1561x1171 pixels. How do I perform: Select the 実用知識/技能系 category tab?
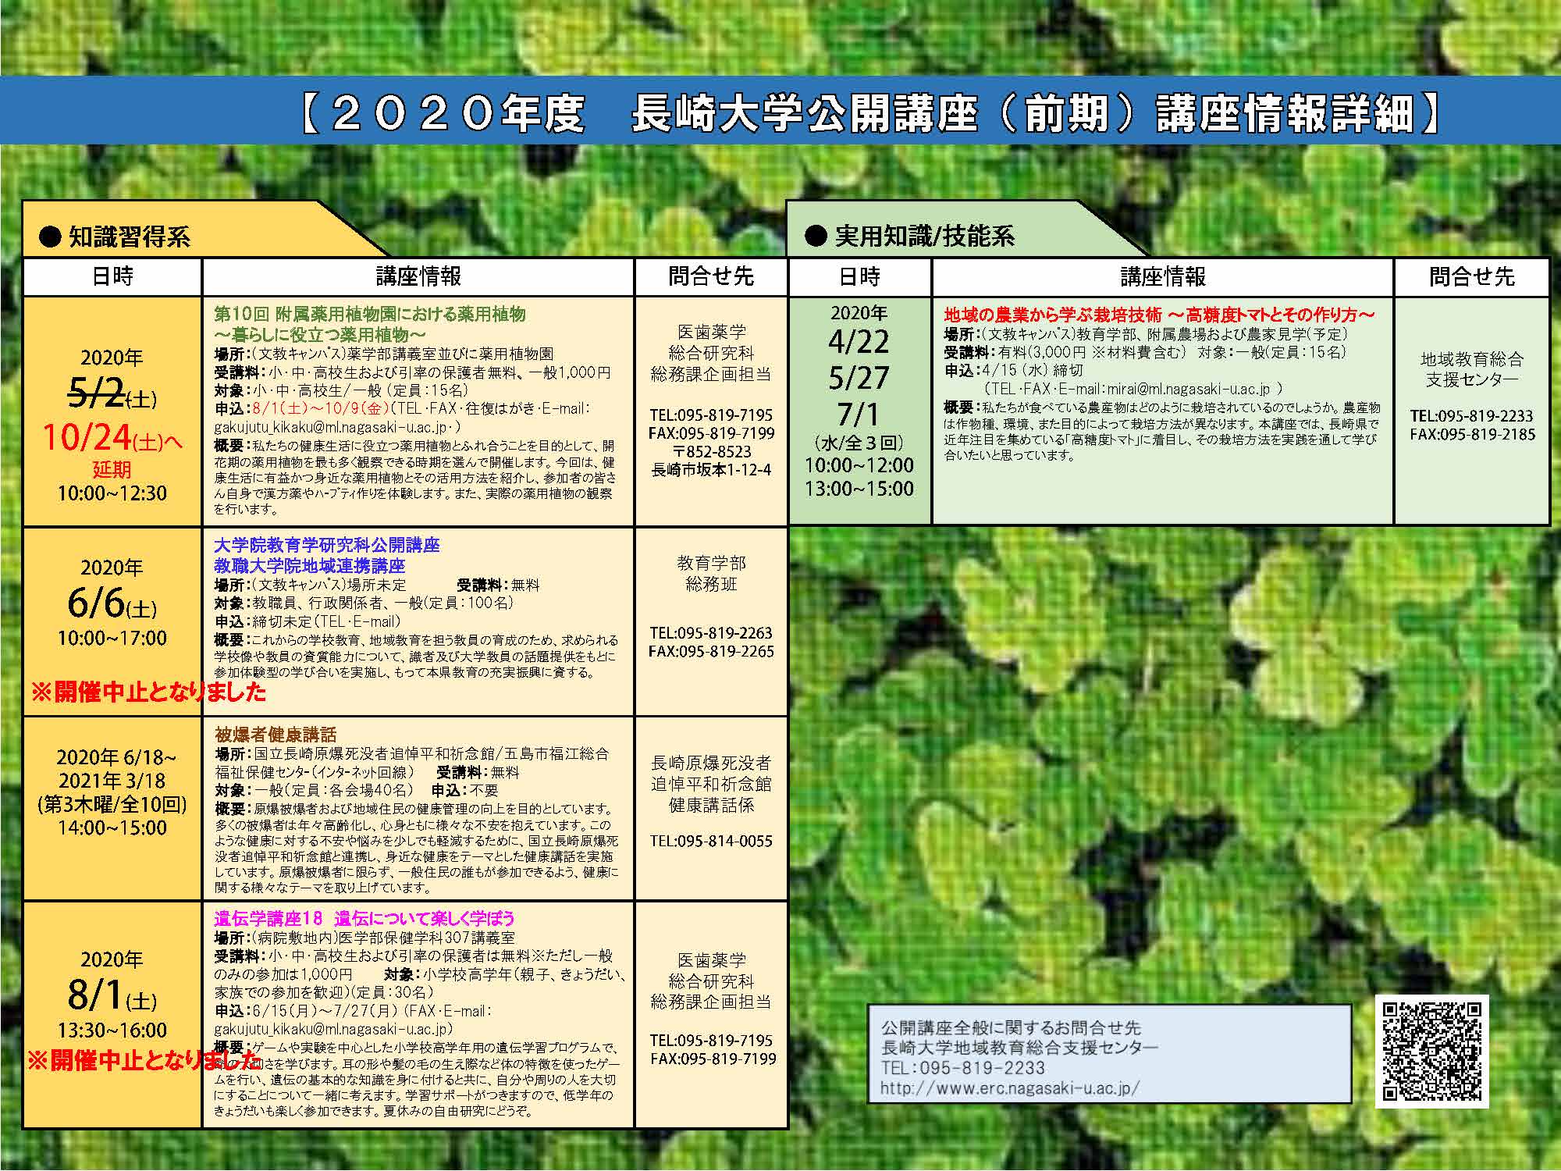tap(923, 236)
